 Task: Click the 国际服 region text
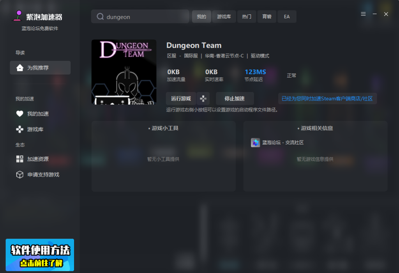[x=191, y=56]
